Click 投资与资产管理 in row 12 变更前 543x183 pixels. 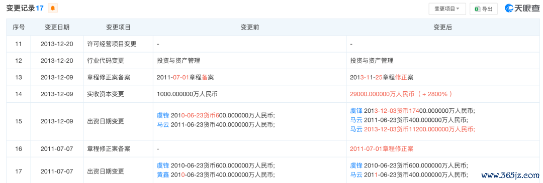(x=178, y=61)
